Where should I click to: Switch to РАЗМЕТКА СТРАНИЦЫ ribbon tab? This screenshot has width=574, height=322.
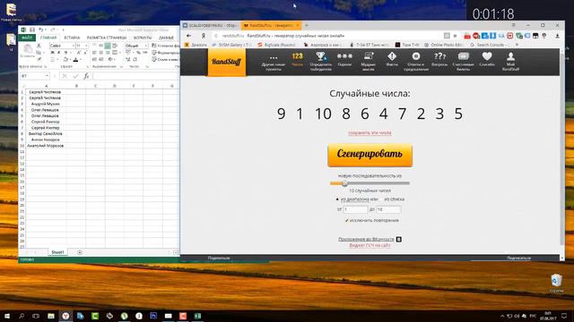click(107, 38)
